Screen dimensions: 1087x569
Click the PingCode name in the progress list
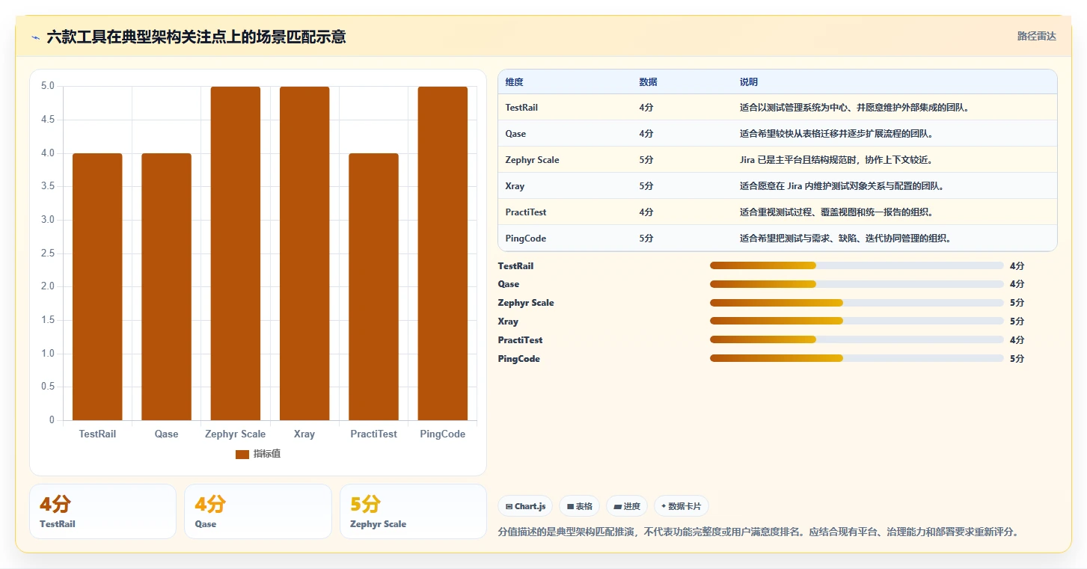click(519, 359)
